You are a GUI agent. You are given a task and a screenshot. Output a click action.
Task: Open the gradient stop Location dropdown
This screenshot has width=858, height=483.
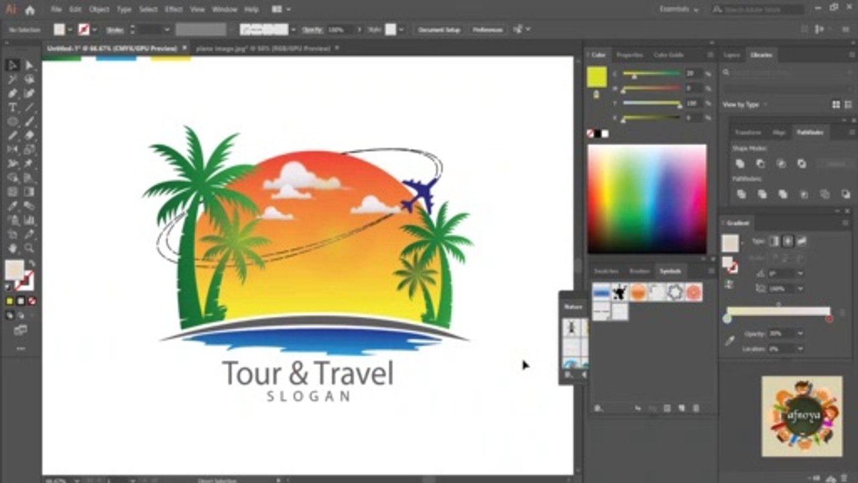[x=800, y=349]
